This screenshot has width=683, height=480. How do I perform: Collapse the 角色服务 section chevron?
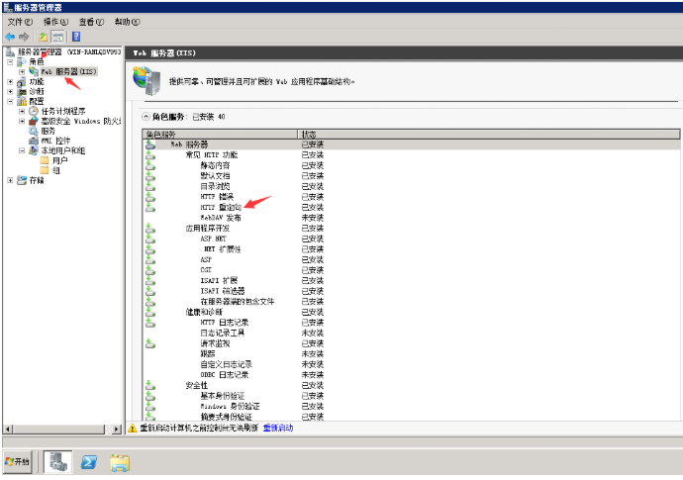click(146, 117)
